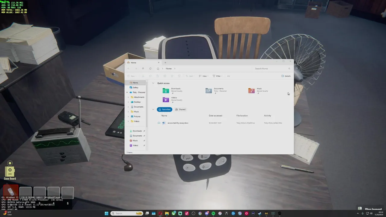Click File Explorer icon in the taskbar
Image resolution: width=386 pixels, height=217 pixels.
(x=167, y=213)
